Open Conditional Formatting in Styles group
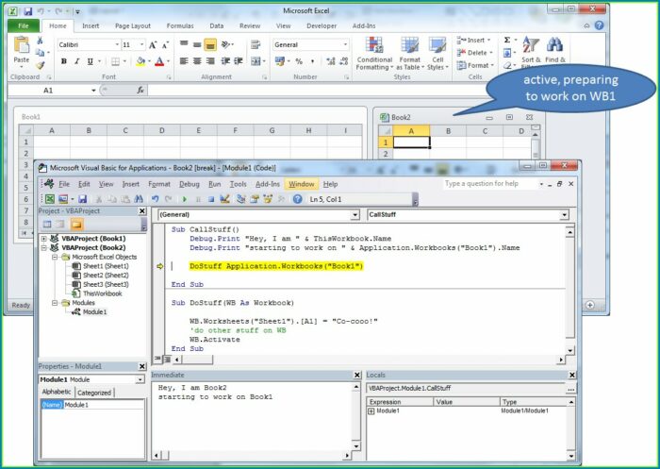660x469 pixels. pos(374,54)
